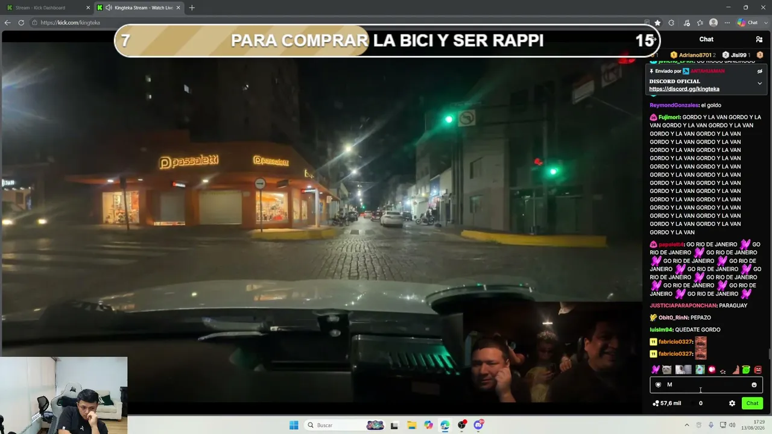Viewport: 772px width, 434px height.
Task: Open Adriano8701 top gifter profile
Action: [693, 55]
